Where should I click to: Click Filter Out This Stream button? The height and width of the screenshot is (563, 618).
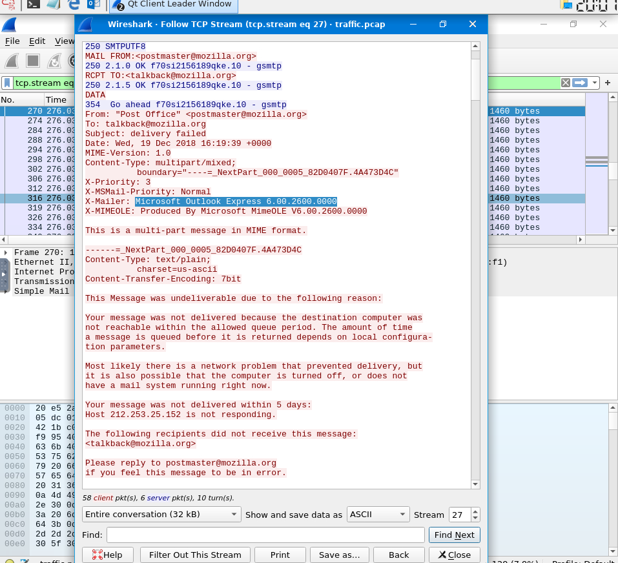coord(195,555)
